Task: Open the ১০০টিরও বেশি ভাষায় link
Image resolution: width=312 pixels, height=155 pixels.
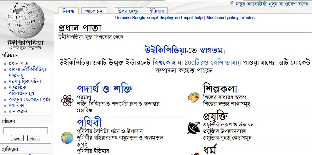Action: click(x=213, y=63)
